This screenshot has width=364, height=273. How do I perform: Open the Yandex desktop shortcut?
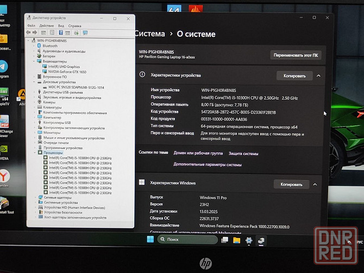(x=5, y=178)
